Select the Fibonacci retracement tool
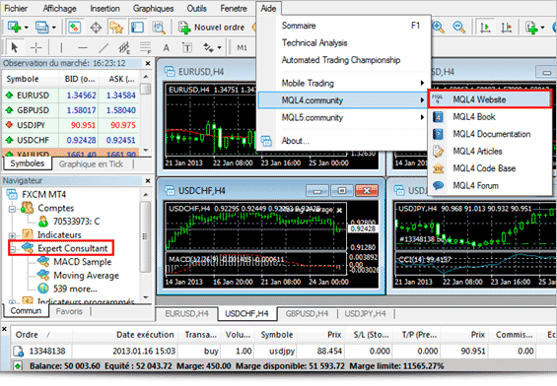Screen dimensions: 557x386 coord(145,47)
